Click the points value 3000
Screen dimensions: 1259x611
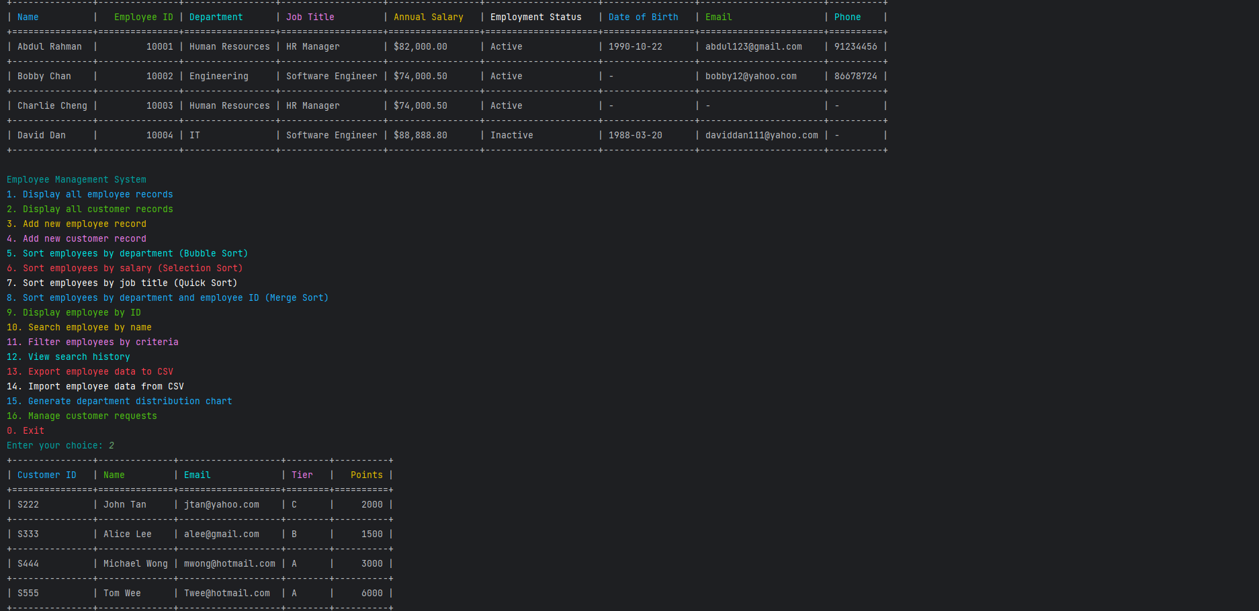[372, 563]
